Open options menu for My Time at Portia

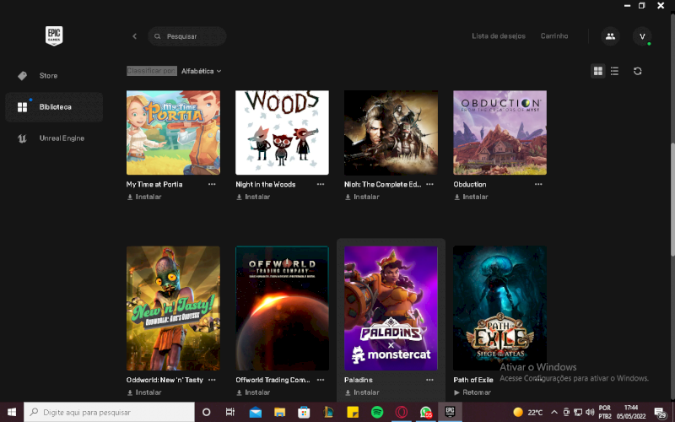click(x=212, y=184)
